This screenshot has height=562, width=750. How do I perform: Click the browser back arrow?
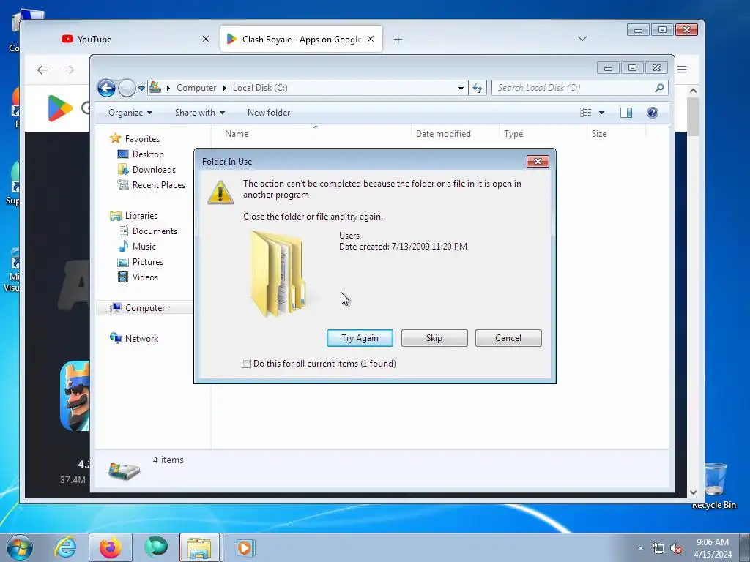pyautogui.click(x=42, y=70)
